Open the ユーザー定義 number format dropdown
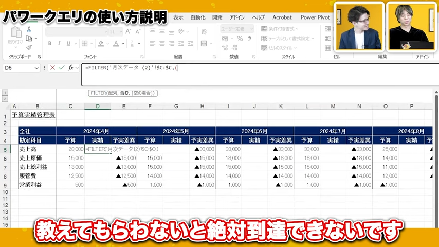 [x=251, y=29]
